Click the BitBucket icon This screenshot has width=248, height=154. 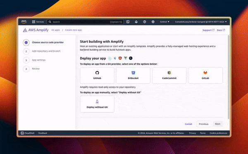click(x=133, y=72)
